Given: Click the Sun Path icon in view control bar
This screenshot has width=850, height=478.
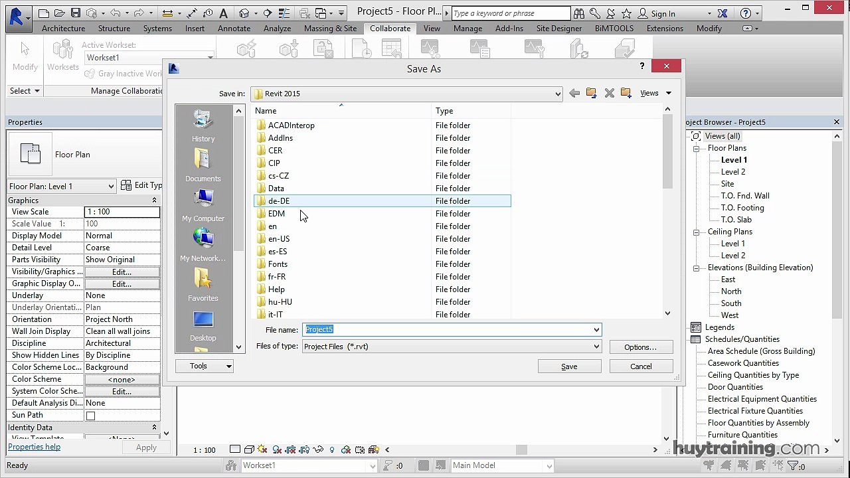Looking at the screenshot, I should click(x=263, y=449).
